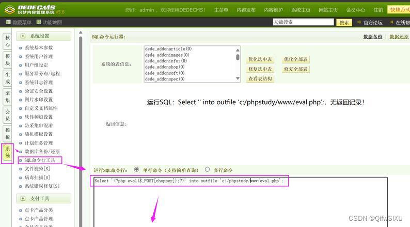This screenshot has height=227, width=410.
Task: Switch to the 采集 side tab
Action: tap(7, 97)
